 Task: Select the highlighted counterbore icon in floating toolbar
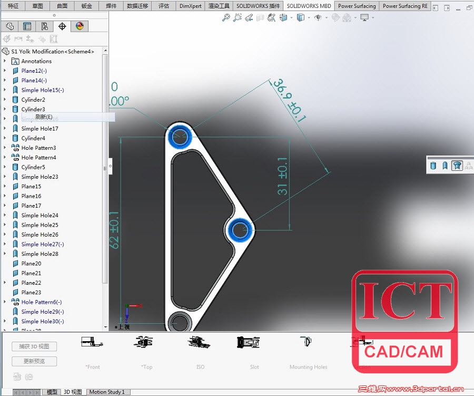pos(457,166)
